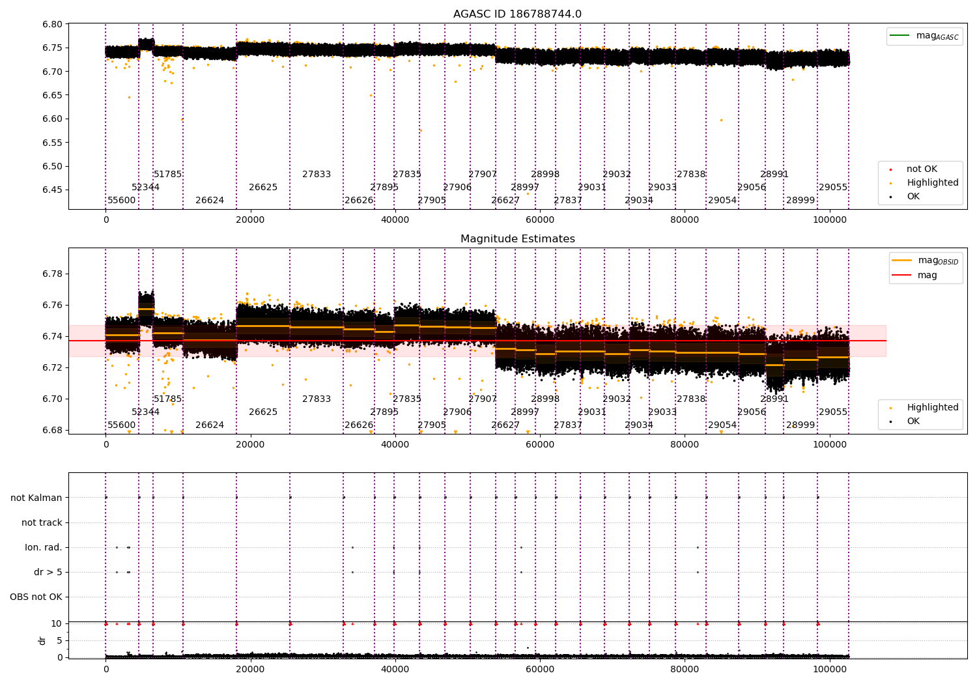Click the 6.78 y-axis tick label
The image size is (977, 684).
click(53, 274)
